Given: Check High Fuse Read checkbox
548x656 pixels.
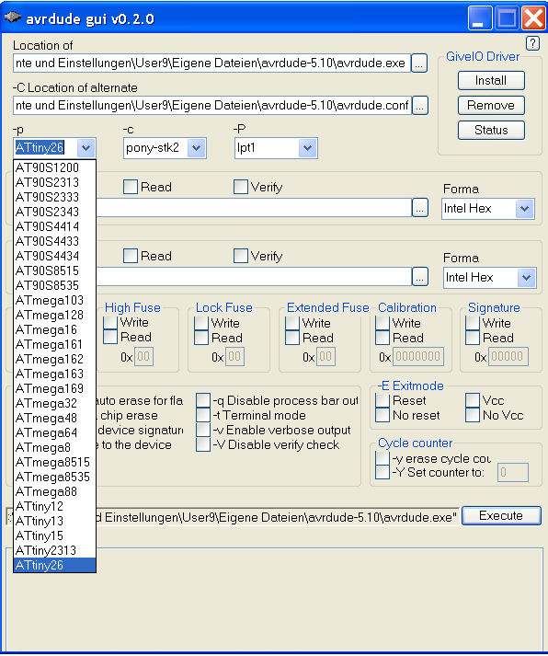Looking at the screenshot, I should point(110,337).
